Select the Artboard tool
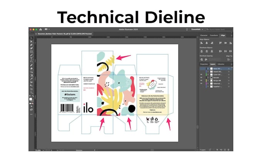The image size is (262, 157). point(31,89)
